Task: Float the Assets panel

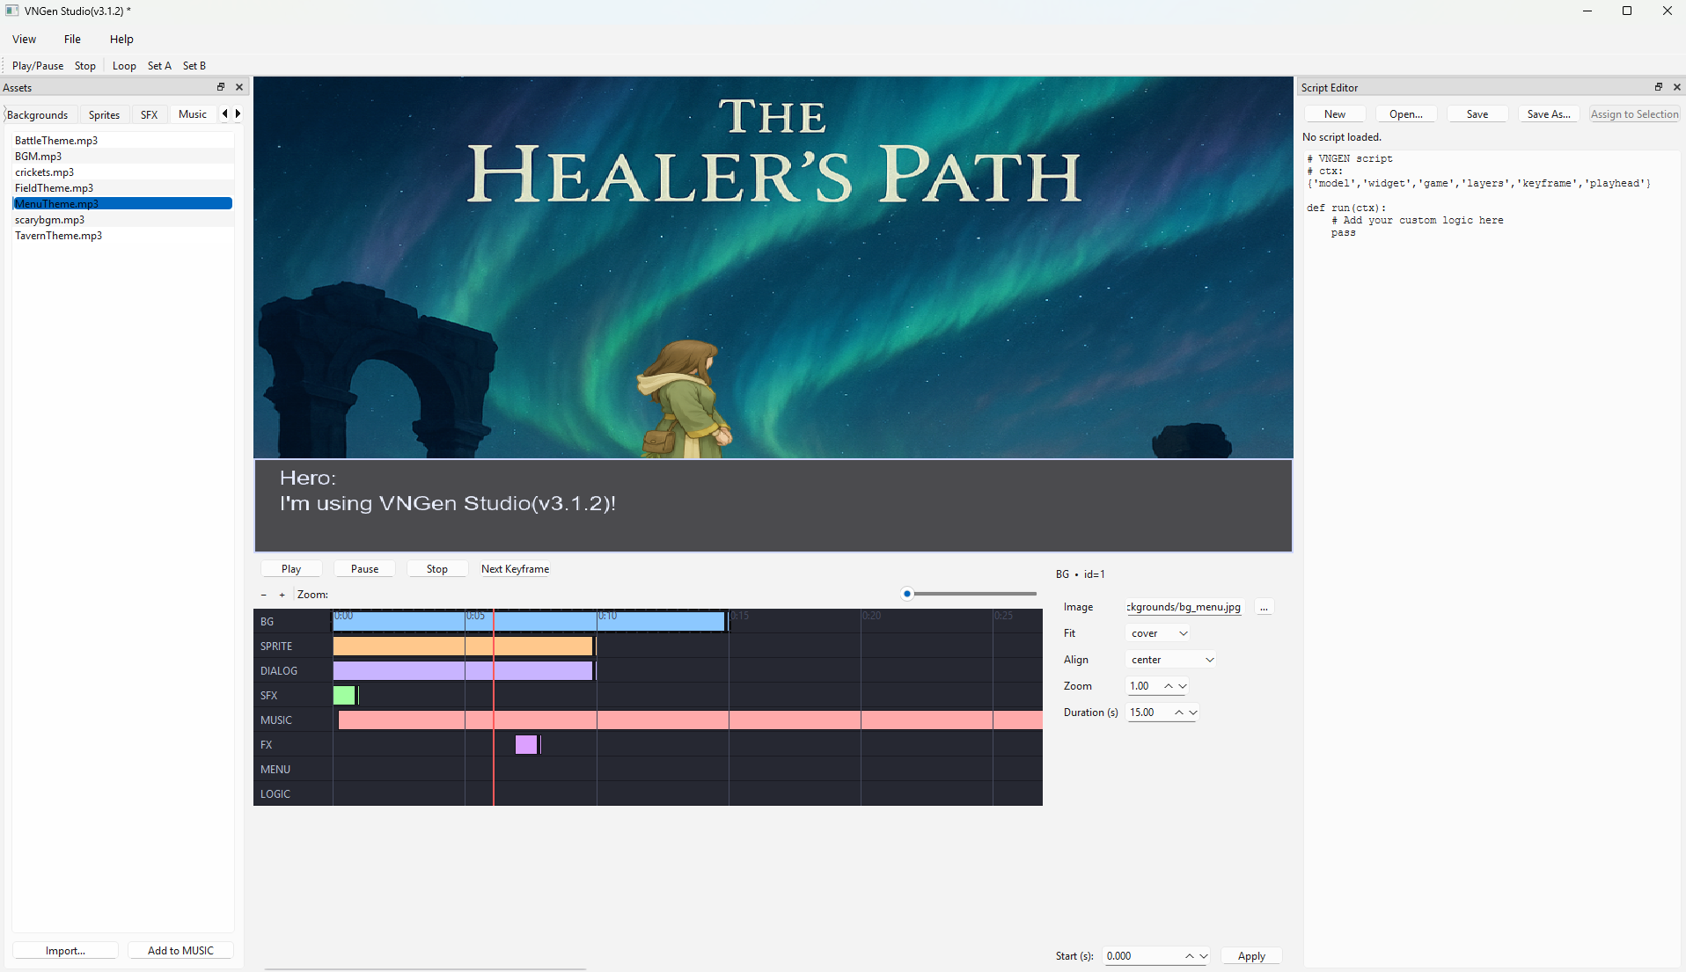Action: tap(221, 87)
